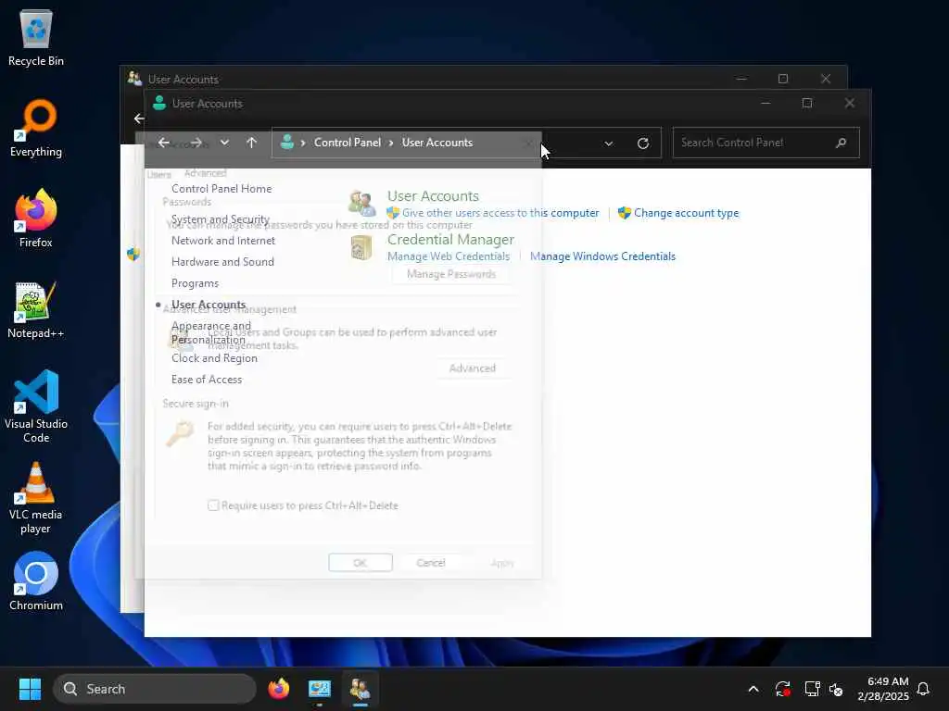
Task: Click the Manage Passwords button in dialog
Action: [451, 274]
